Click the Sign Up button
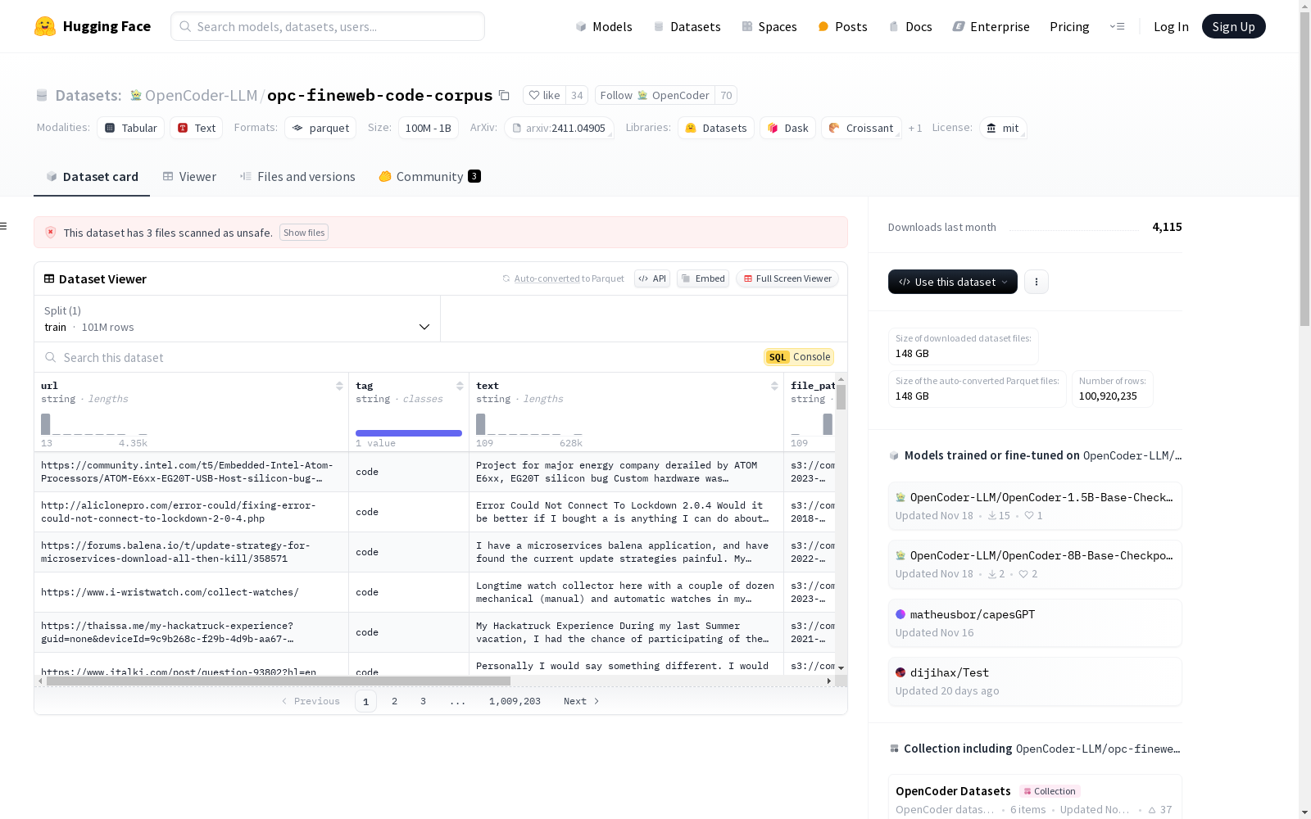This screenshot has width=1311, height=819. [x=1234, y=26]
